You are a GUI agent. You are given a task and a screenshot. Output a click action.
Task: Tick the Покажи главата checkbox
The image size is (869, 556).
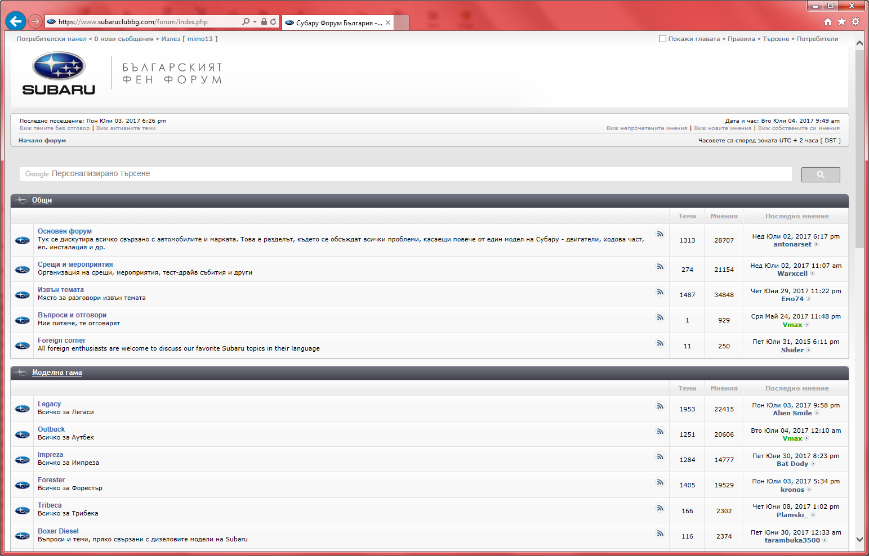pos(663,39)
